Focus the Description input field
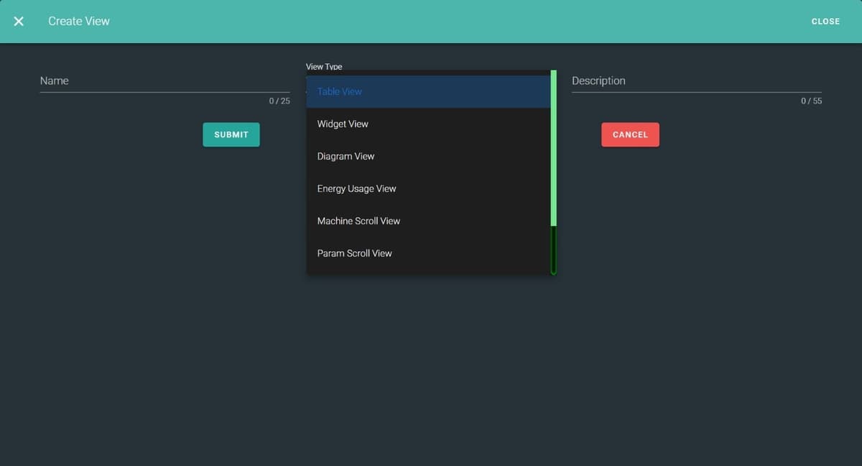The height and width of the screenshot is (466, 862). click(x=696, y=81)
